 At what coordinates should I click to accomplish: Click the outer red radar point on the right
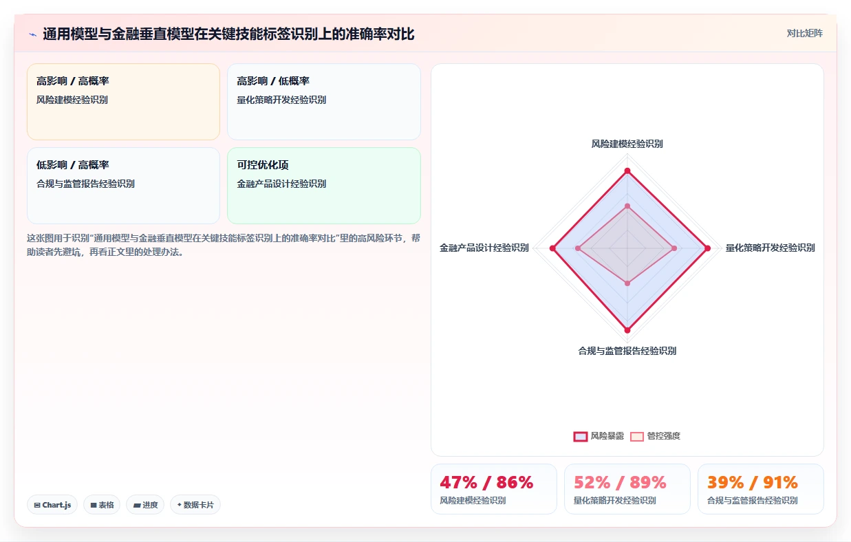click(707, 248)
